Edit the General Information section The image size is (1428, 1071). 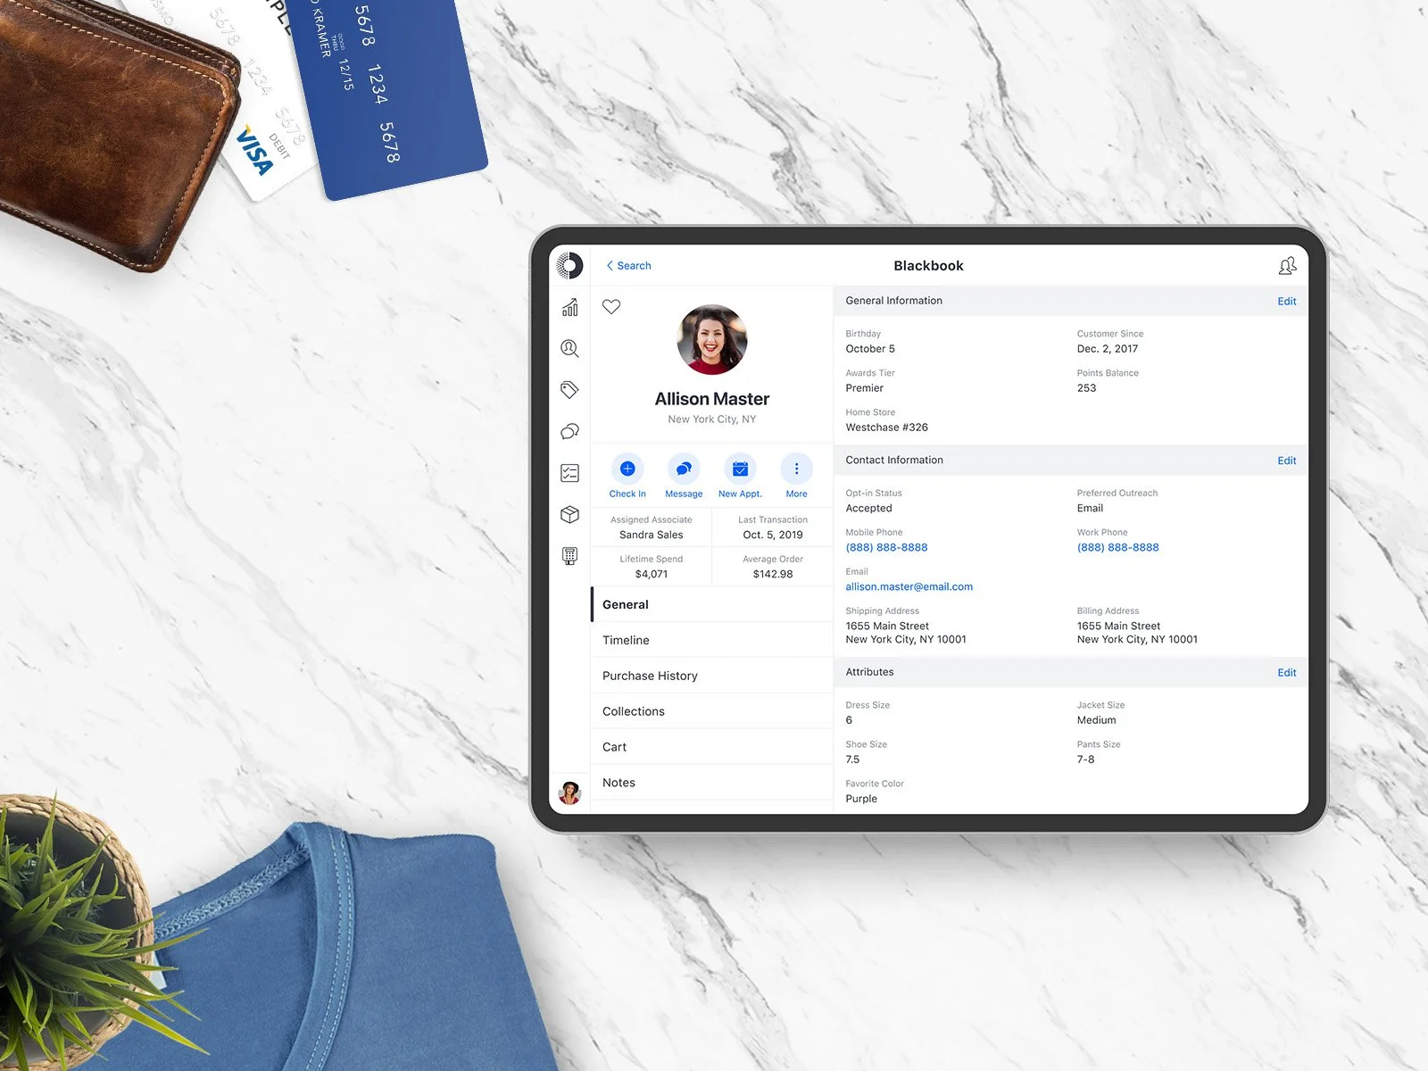tap(1286, 302)
